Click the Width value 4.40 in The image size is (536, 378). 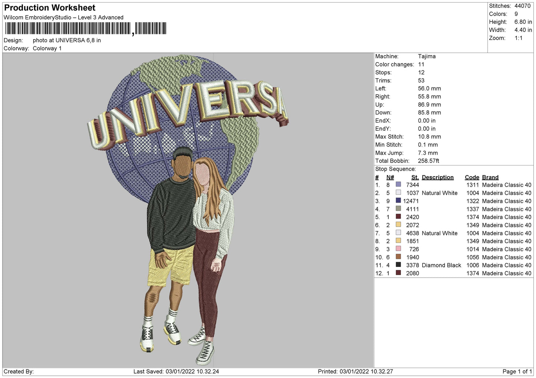pyautogui.click(x=523, y=30)
